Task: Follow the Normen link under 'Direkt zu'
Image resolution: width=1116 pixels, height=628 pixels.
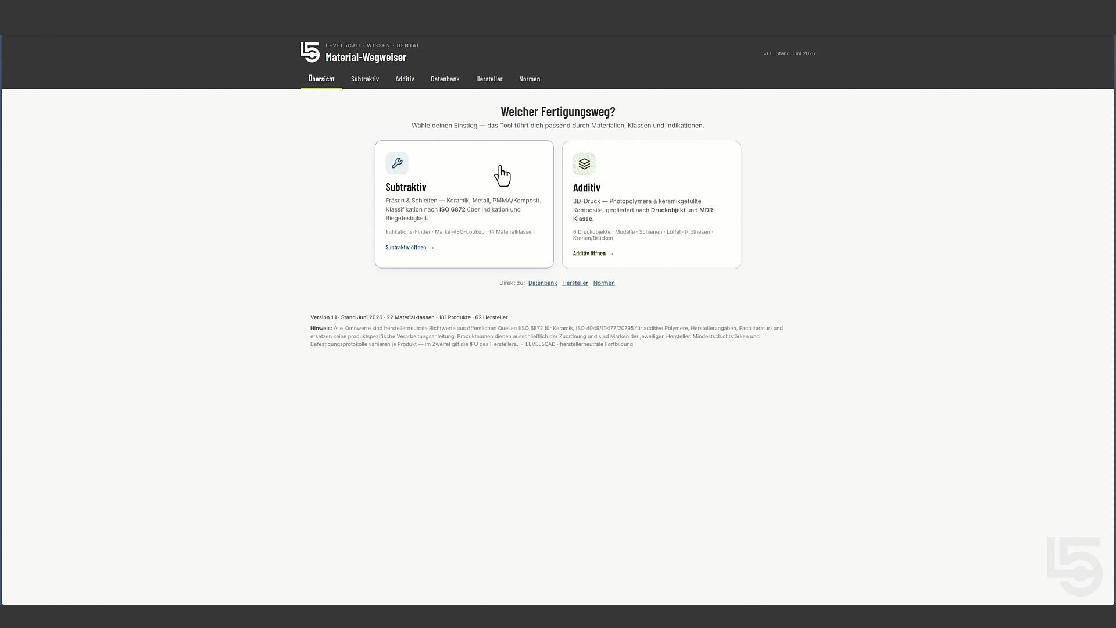Action: 604,283
